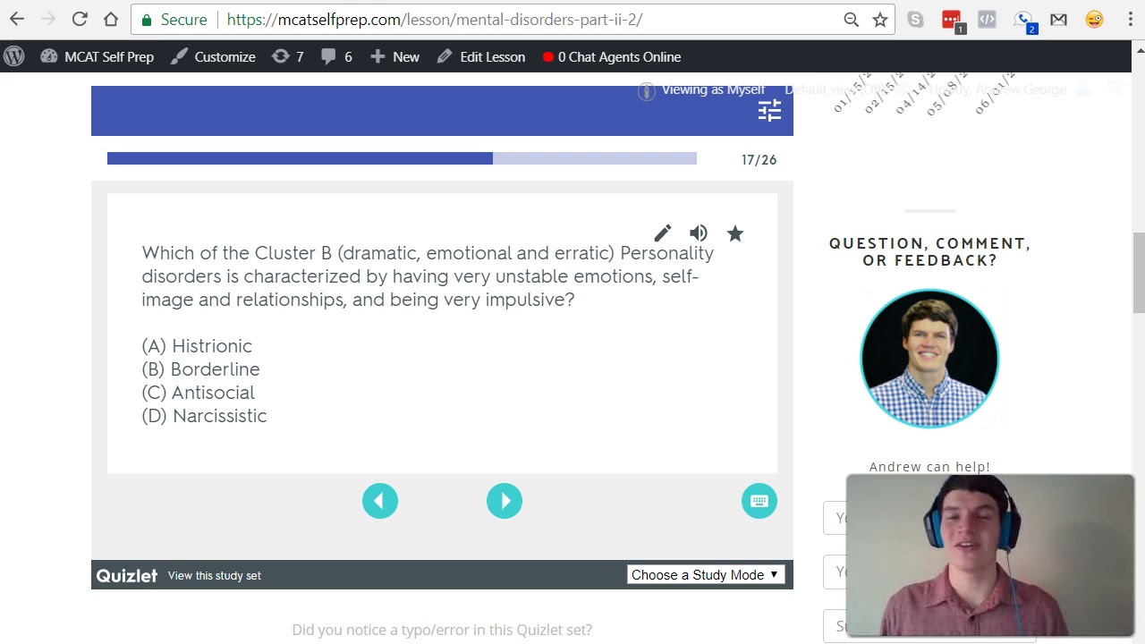Show keyboard shortcuts icon

point(759,501)
